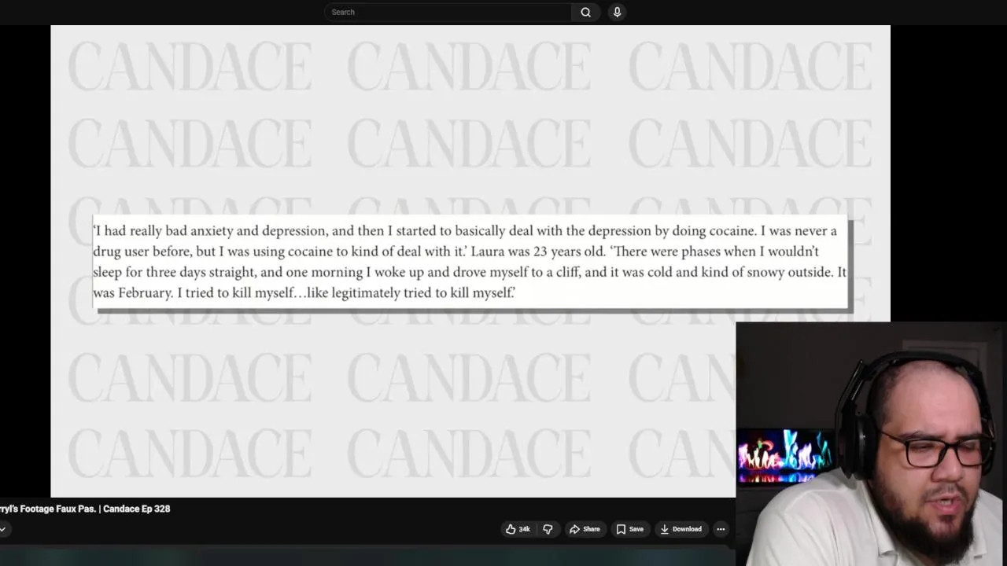Click the YouTube search input field
The image size is (1007, 566).
point(447,12)
